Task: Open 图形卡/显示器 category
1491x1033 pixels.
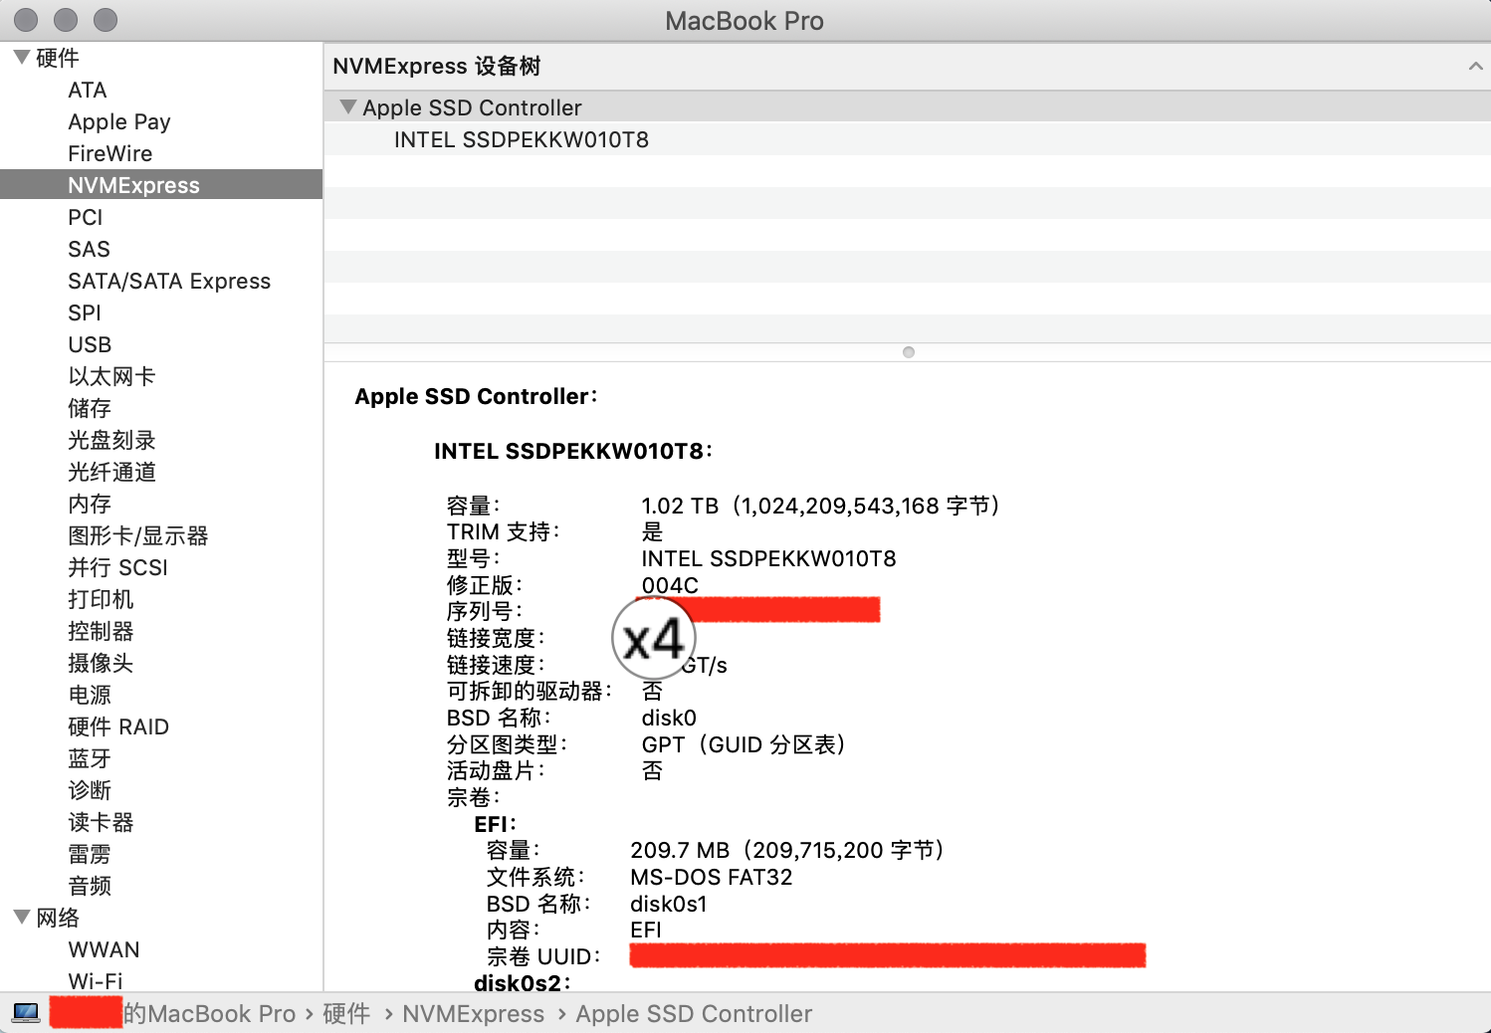Action: click(138, 535)
